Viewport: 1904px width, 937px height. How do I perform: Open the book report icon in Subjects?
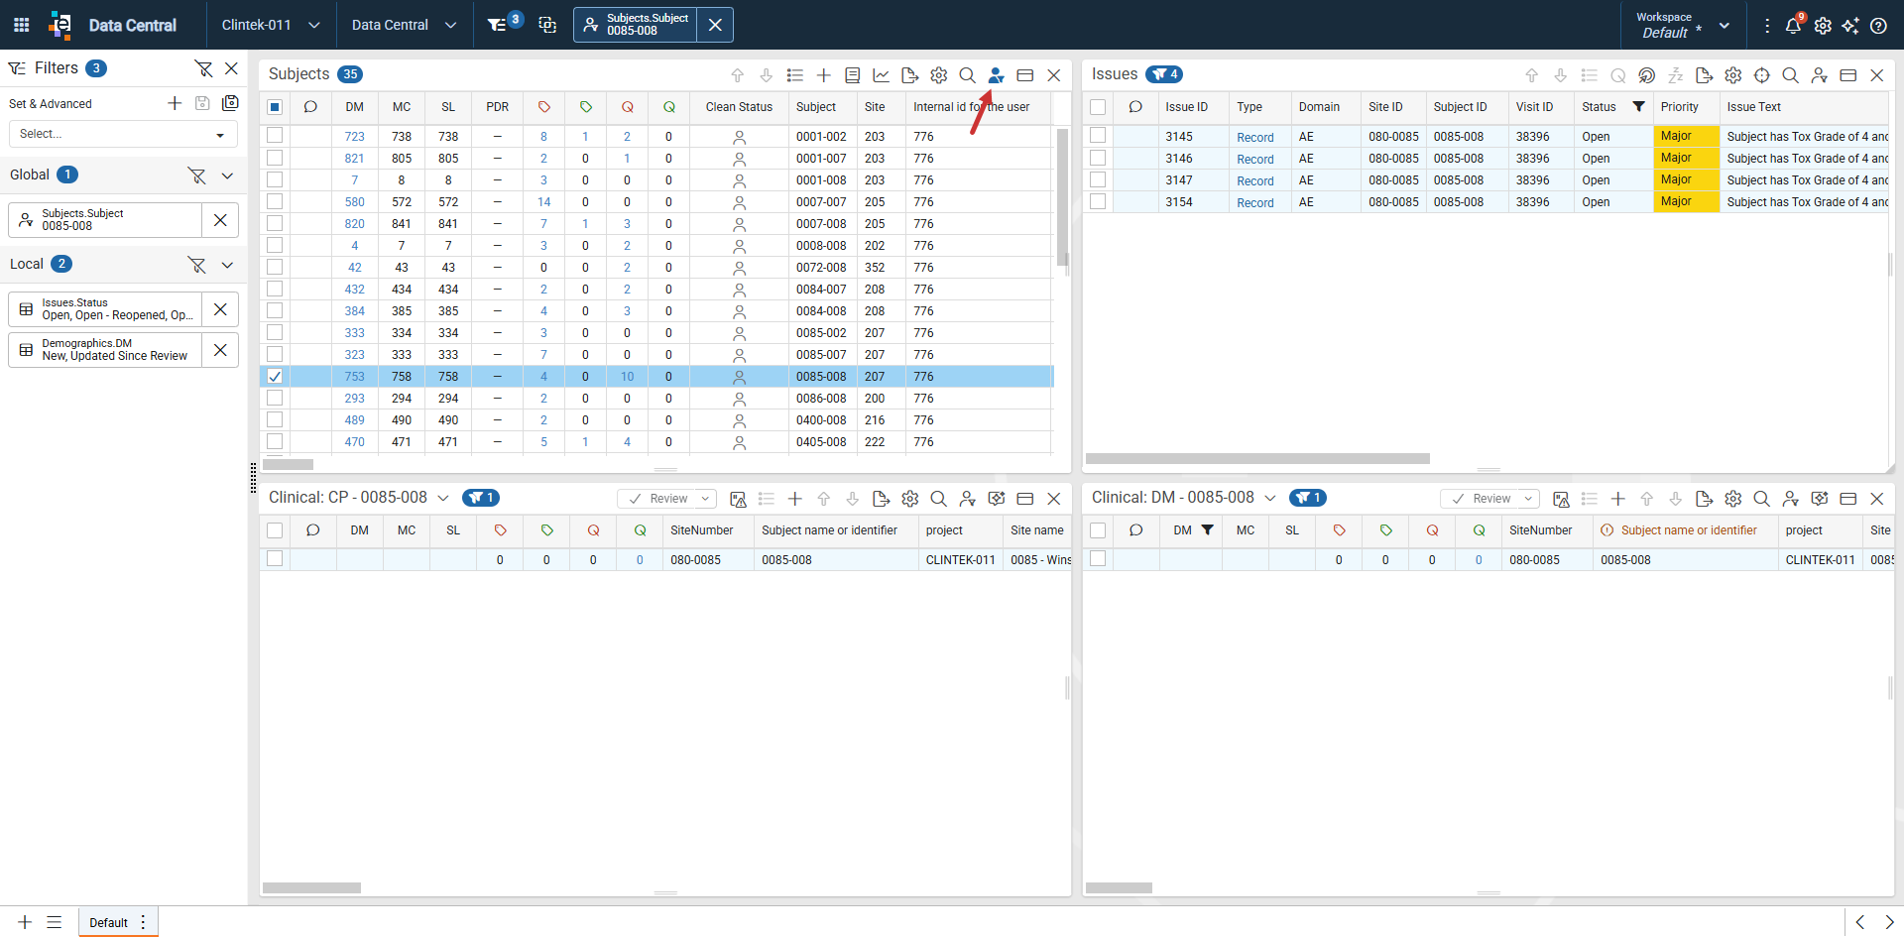click(x=852, y=75)
